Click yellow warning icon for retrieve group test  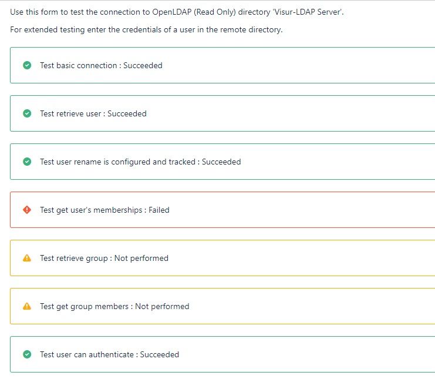(27, 258)
